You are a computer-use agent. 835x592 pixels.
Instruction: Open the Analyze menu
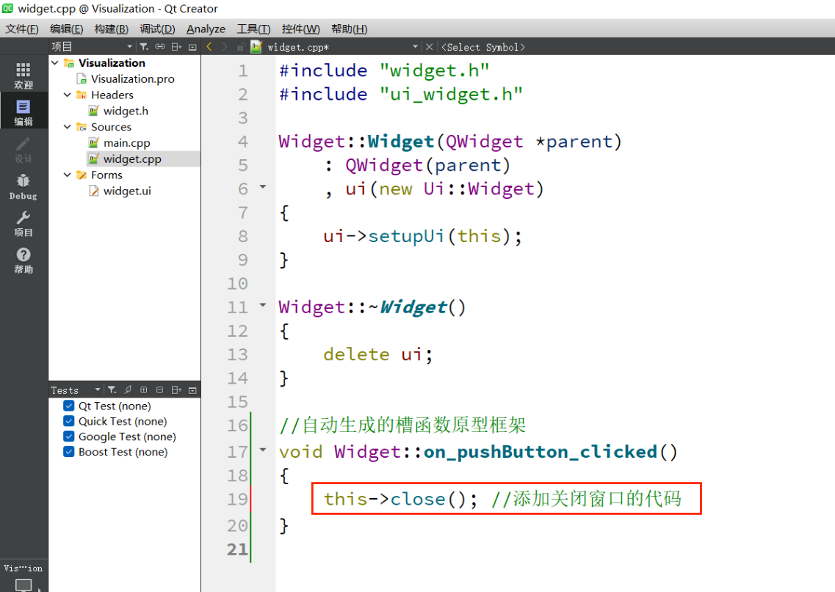(x=206, y=29)
